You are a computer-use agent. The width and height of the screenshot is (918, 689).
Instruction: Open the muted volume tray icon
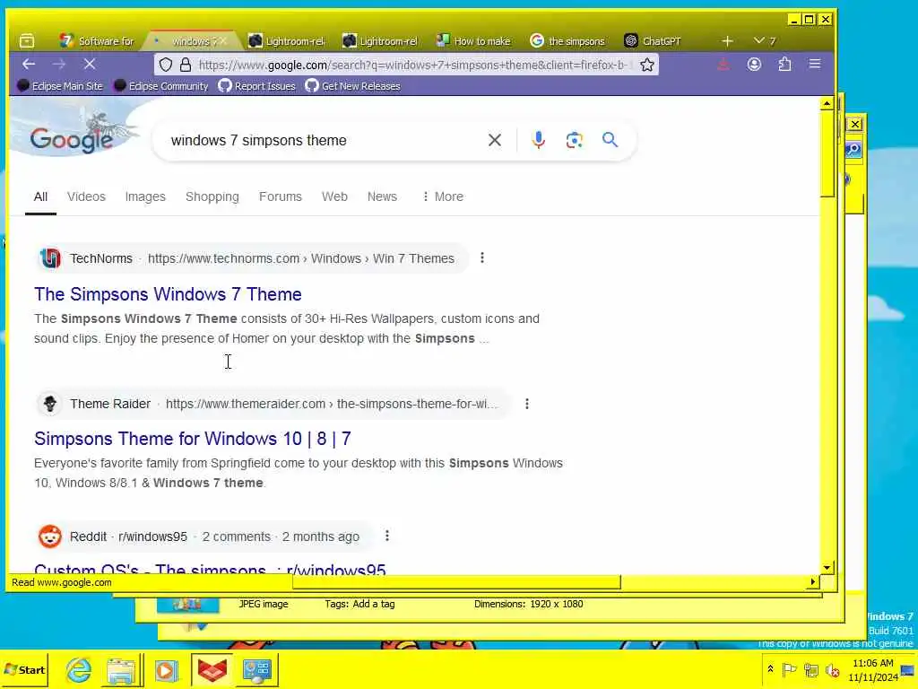(x=832, y=669)
